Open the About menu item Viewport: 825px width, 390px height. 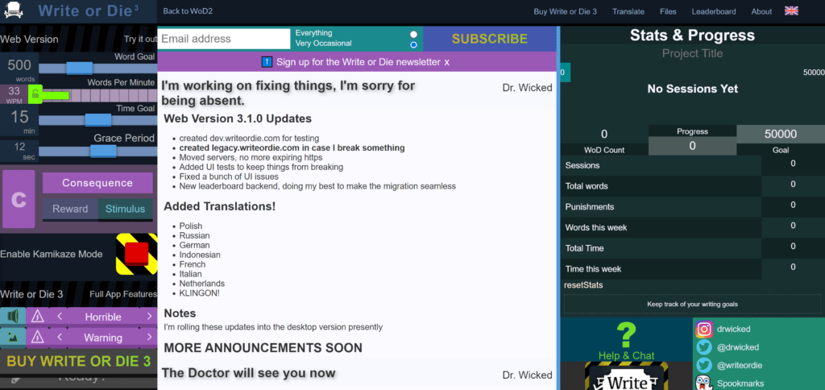761,11
